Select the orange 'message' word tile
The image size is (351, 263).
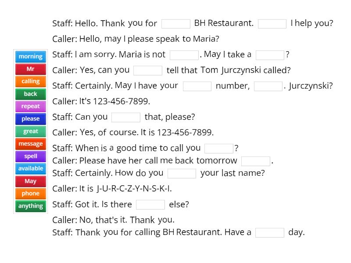coord(30,144)
